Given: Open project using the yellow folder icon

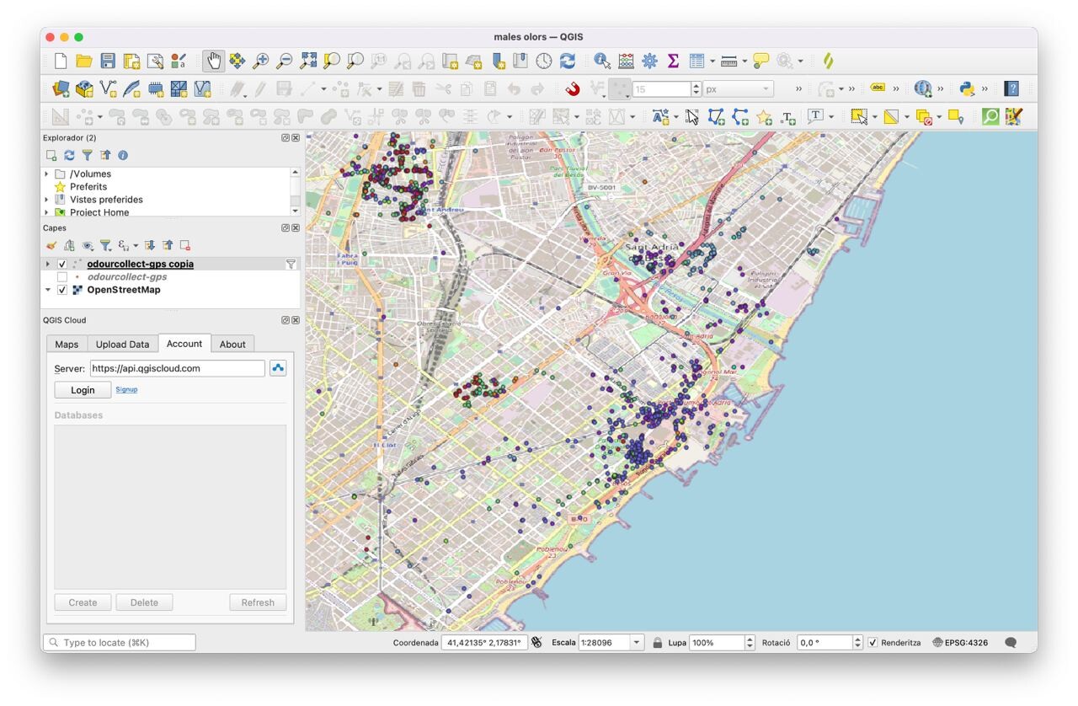Looking at the screenshot, I should click(84, 61).
